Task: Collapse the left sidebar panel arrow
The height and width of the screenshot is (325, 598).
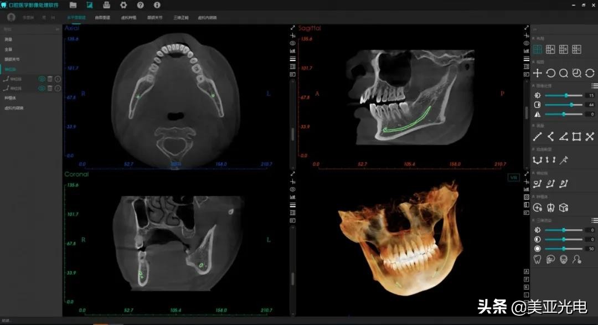Action: pos(57,29)
